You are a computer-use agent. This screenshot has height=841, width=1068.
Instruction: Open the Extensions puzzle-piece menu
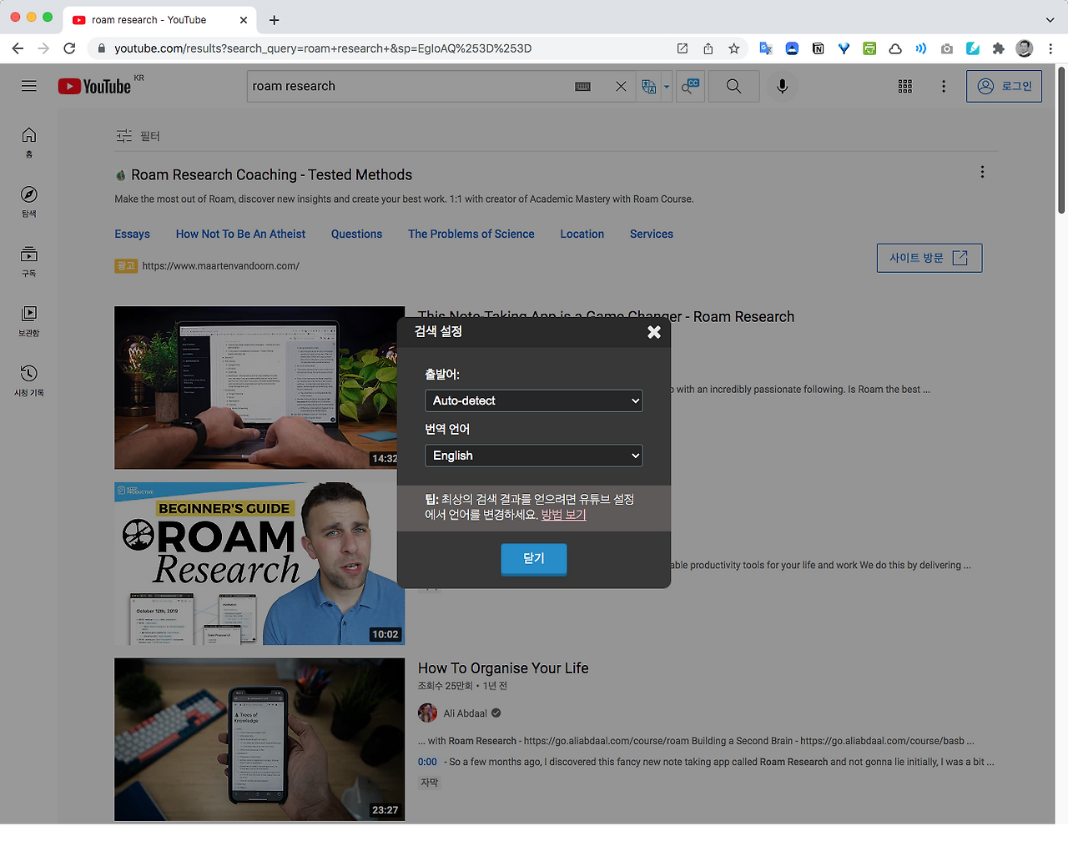tap(999, 48)
